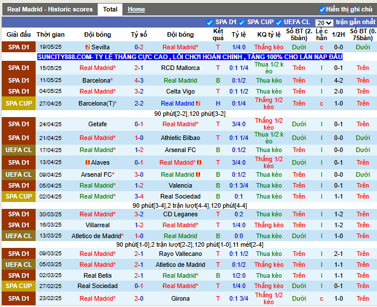Open Girona team link

(x=180, y=298)
